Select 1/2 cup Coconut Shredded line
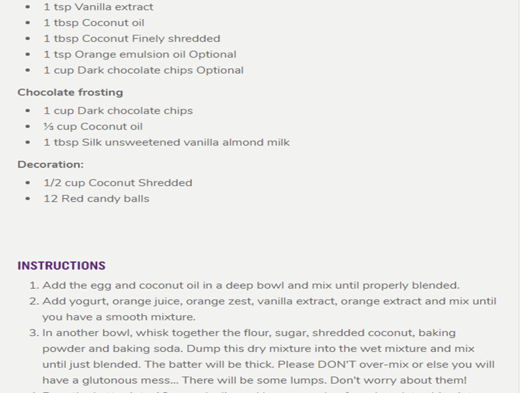 (x=118, y=183)
